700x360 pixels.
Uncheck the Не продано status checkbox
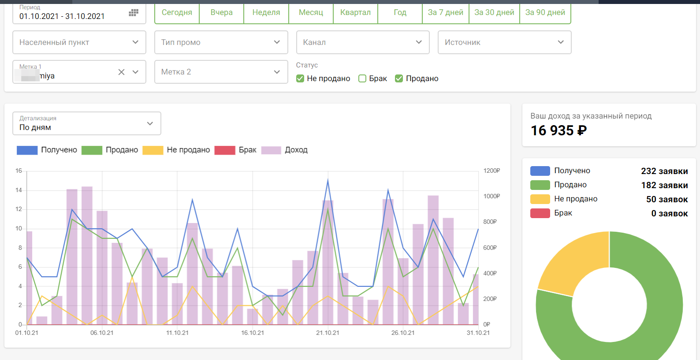click(300, 78)
